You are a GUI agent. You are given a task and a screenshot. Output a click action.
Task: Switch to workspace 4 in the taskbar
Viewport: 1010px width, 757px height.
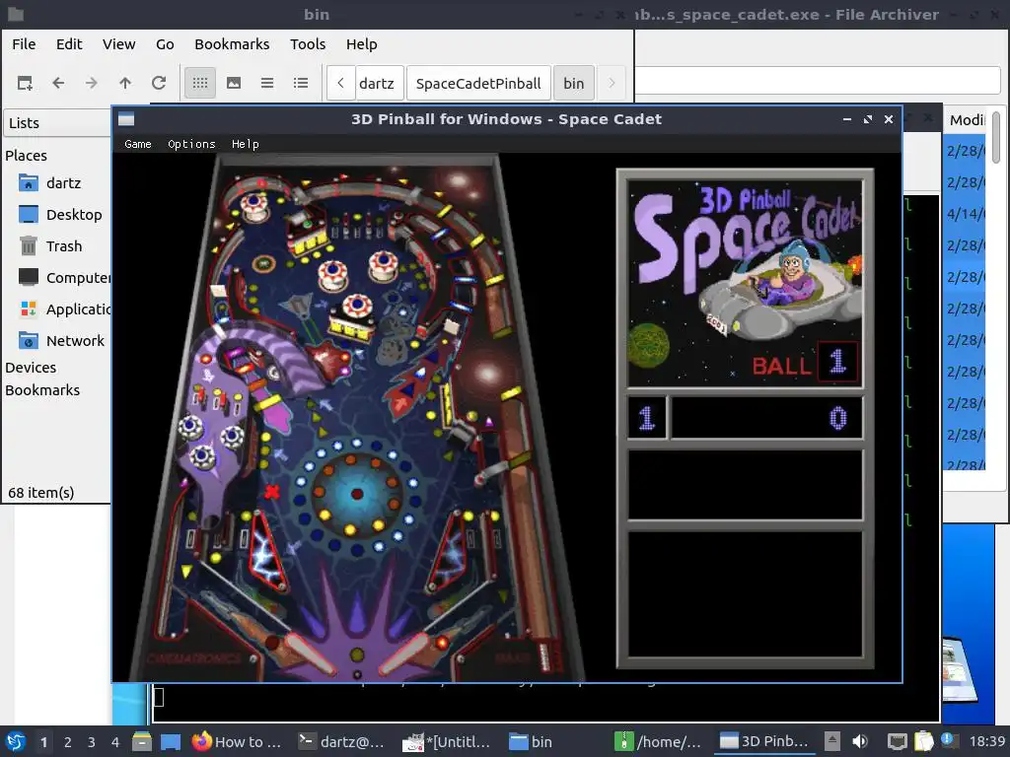(115, 742)
